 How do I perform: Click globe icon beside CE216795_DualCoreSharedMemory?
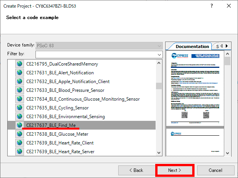coord(19,64)
